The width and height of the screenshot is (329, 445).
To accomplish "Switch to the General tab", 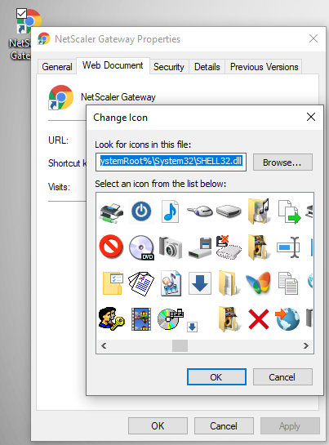I will click(x=57, y=67).
